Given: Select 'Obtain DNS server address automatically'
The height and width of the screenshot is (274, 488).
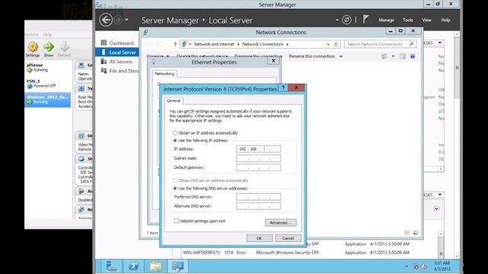Looking at the screenshot, I should click(175, 180).
